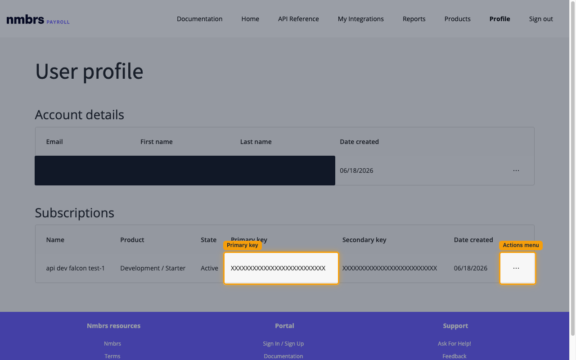Open My Integrations page
Image resolution: width=576 pixels, height=360 pixels.
(x=361, y=19)
